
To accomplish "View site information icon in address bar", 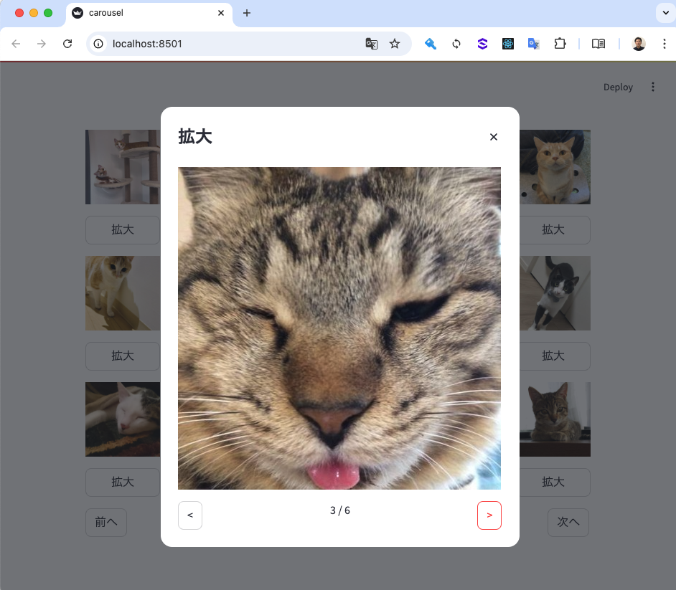I will [x=98, y=44].
